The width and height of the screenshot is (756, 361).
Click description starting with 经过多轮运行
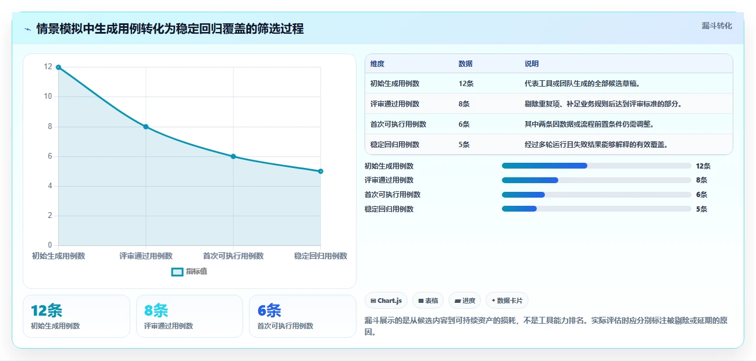point(596,145)
